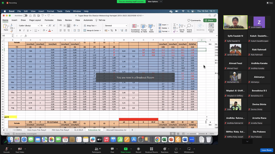Switch to the Alternatif Kebutuhan Air sheet tab

(x=116, y=130)
